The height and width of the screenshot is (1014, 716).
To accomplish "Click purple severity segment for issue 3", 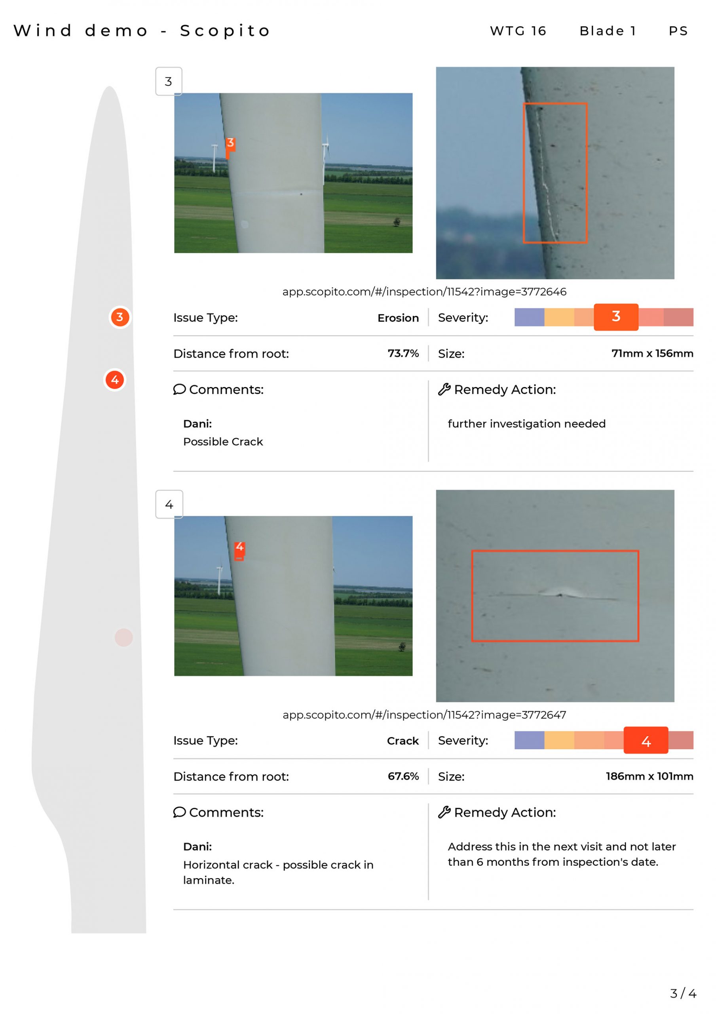I will click(x=529, y=317).
